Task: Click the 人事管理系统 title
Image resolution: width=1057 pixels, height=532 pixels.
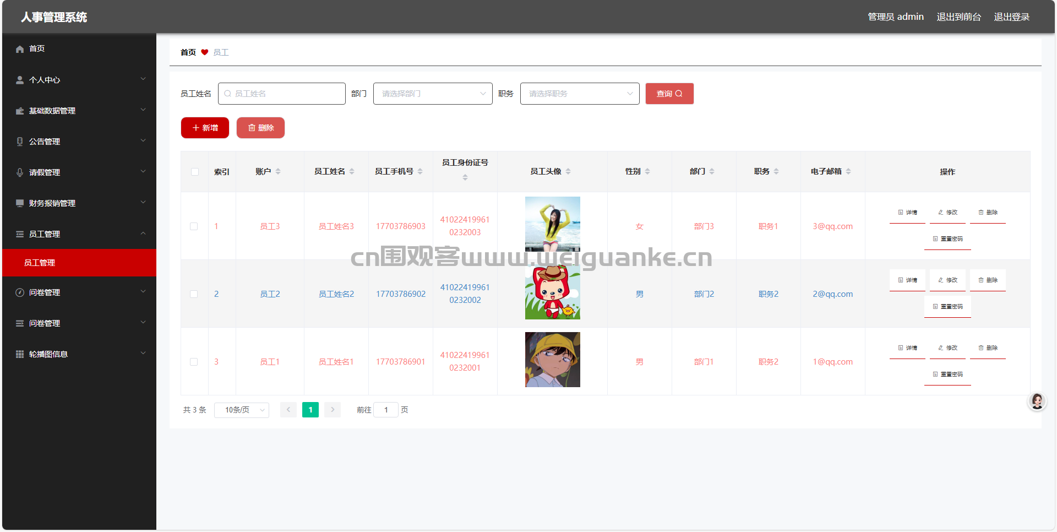Action: tap(54, 17)
